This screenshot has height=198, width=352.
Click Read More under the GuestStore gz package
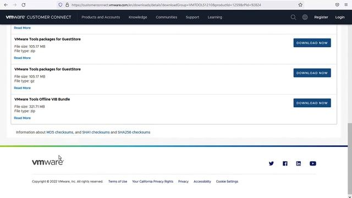click(22, 88)
